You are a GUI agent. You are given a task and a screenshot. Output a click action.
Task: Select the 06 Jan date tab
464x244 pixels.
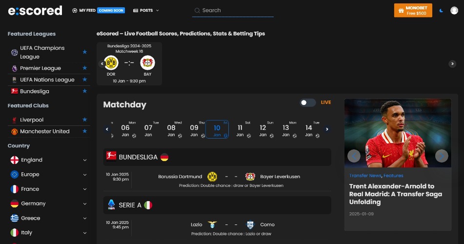pos(125,129)
